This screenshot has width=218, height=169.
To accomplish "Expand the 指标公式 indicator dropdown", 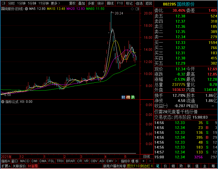I will [3, 102].
